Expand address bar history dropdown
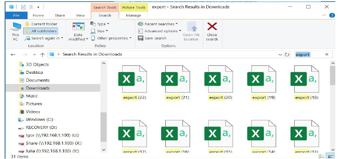This screenshot has height=159, width=338. pos(280,55)
